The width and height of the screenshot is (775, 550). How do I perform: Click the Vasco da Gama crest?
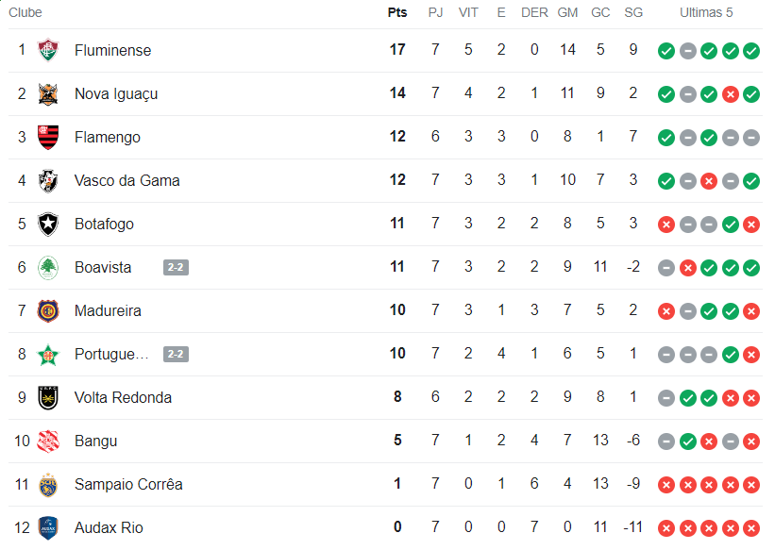click(47, 180)
